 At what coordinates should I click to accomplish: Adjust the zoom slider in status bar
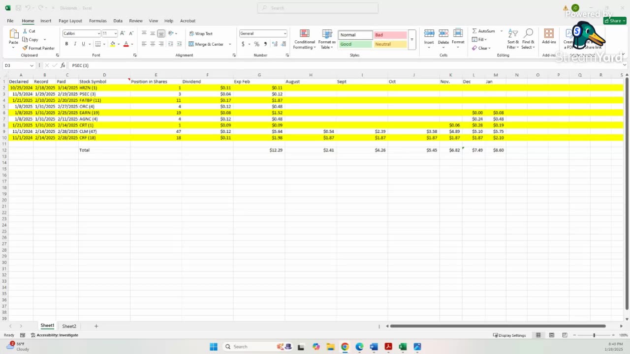coord(594,335)
